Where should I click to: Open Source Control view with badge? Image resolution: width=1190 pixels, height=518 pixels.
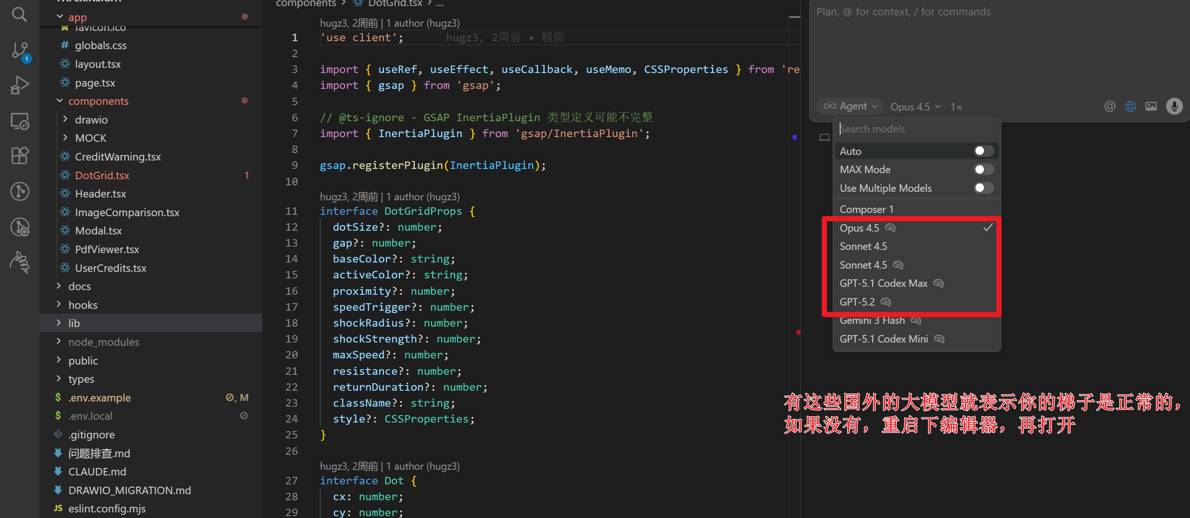[x=19, y=51]
